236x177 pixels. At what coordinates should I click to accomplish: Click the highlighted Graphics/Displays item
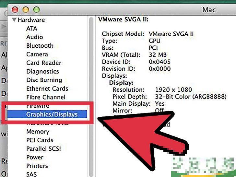(52, 114)
